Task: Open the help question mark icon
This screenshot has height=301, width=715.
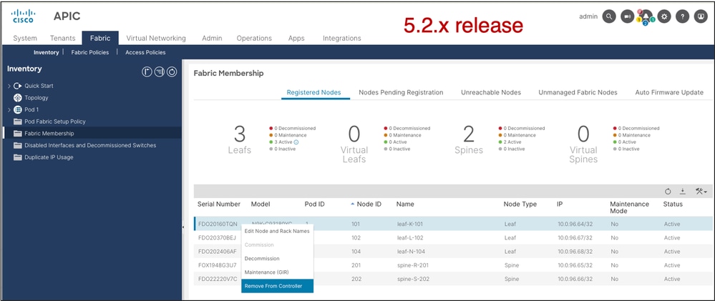Action: click(682, 17)
